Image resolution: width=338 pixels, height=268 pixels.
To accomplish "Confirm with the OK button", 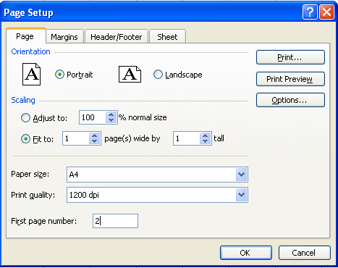I will click(x=246, y=253).
